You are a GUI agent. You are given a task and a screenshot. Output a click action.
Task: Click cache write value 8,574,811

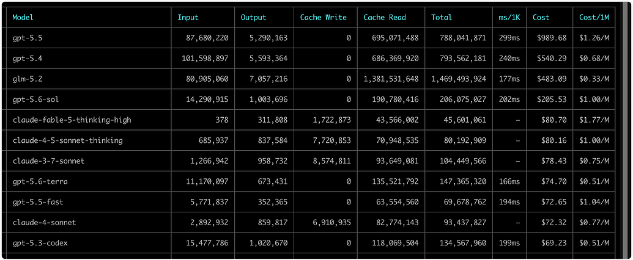click(x=332, y=161)
